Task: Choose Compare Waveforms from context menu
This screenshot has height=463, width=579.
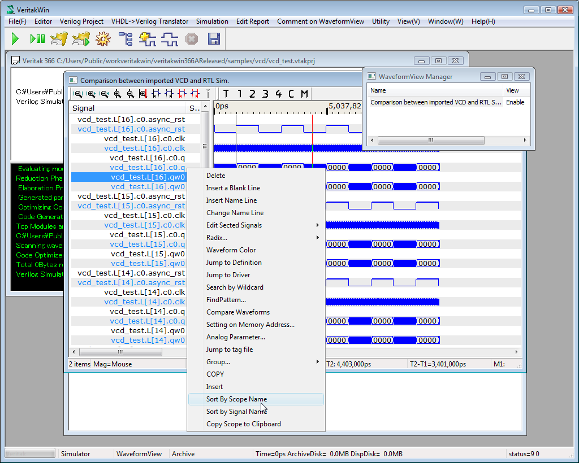Action: click(x=256, y=312)
